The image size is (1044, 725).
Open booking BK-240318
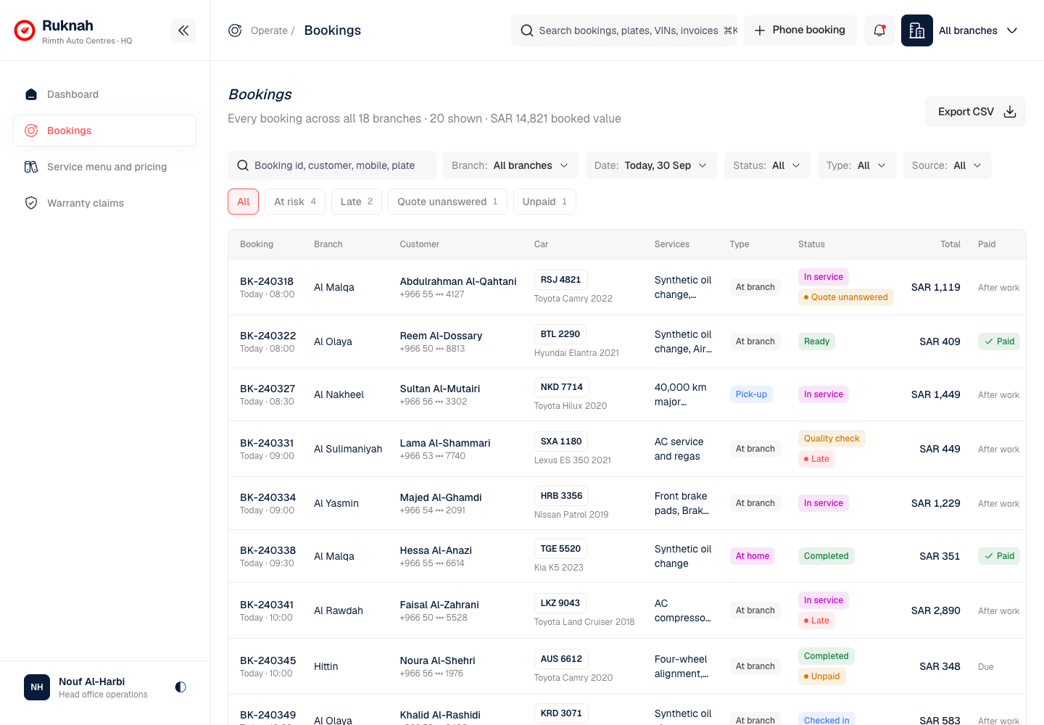pos(267,281)
